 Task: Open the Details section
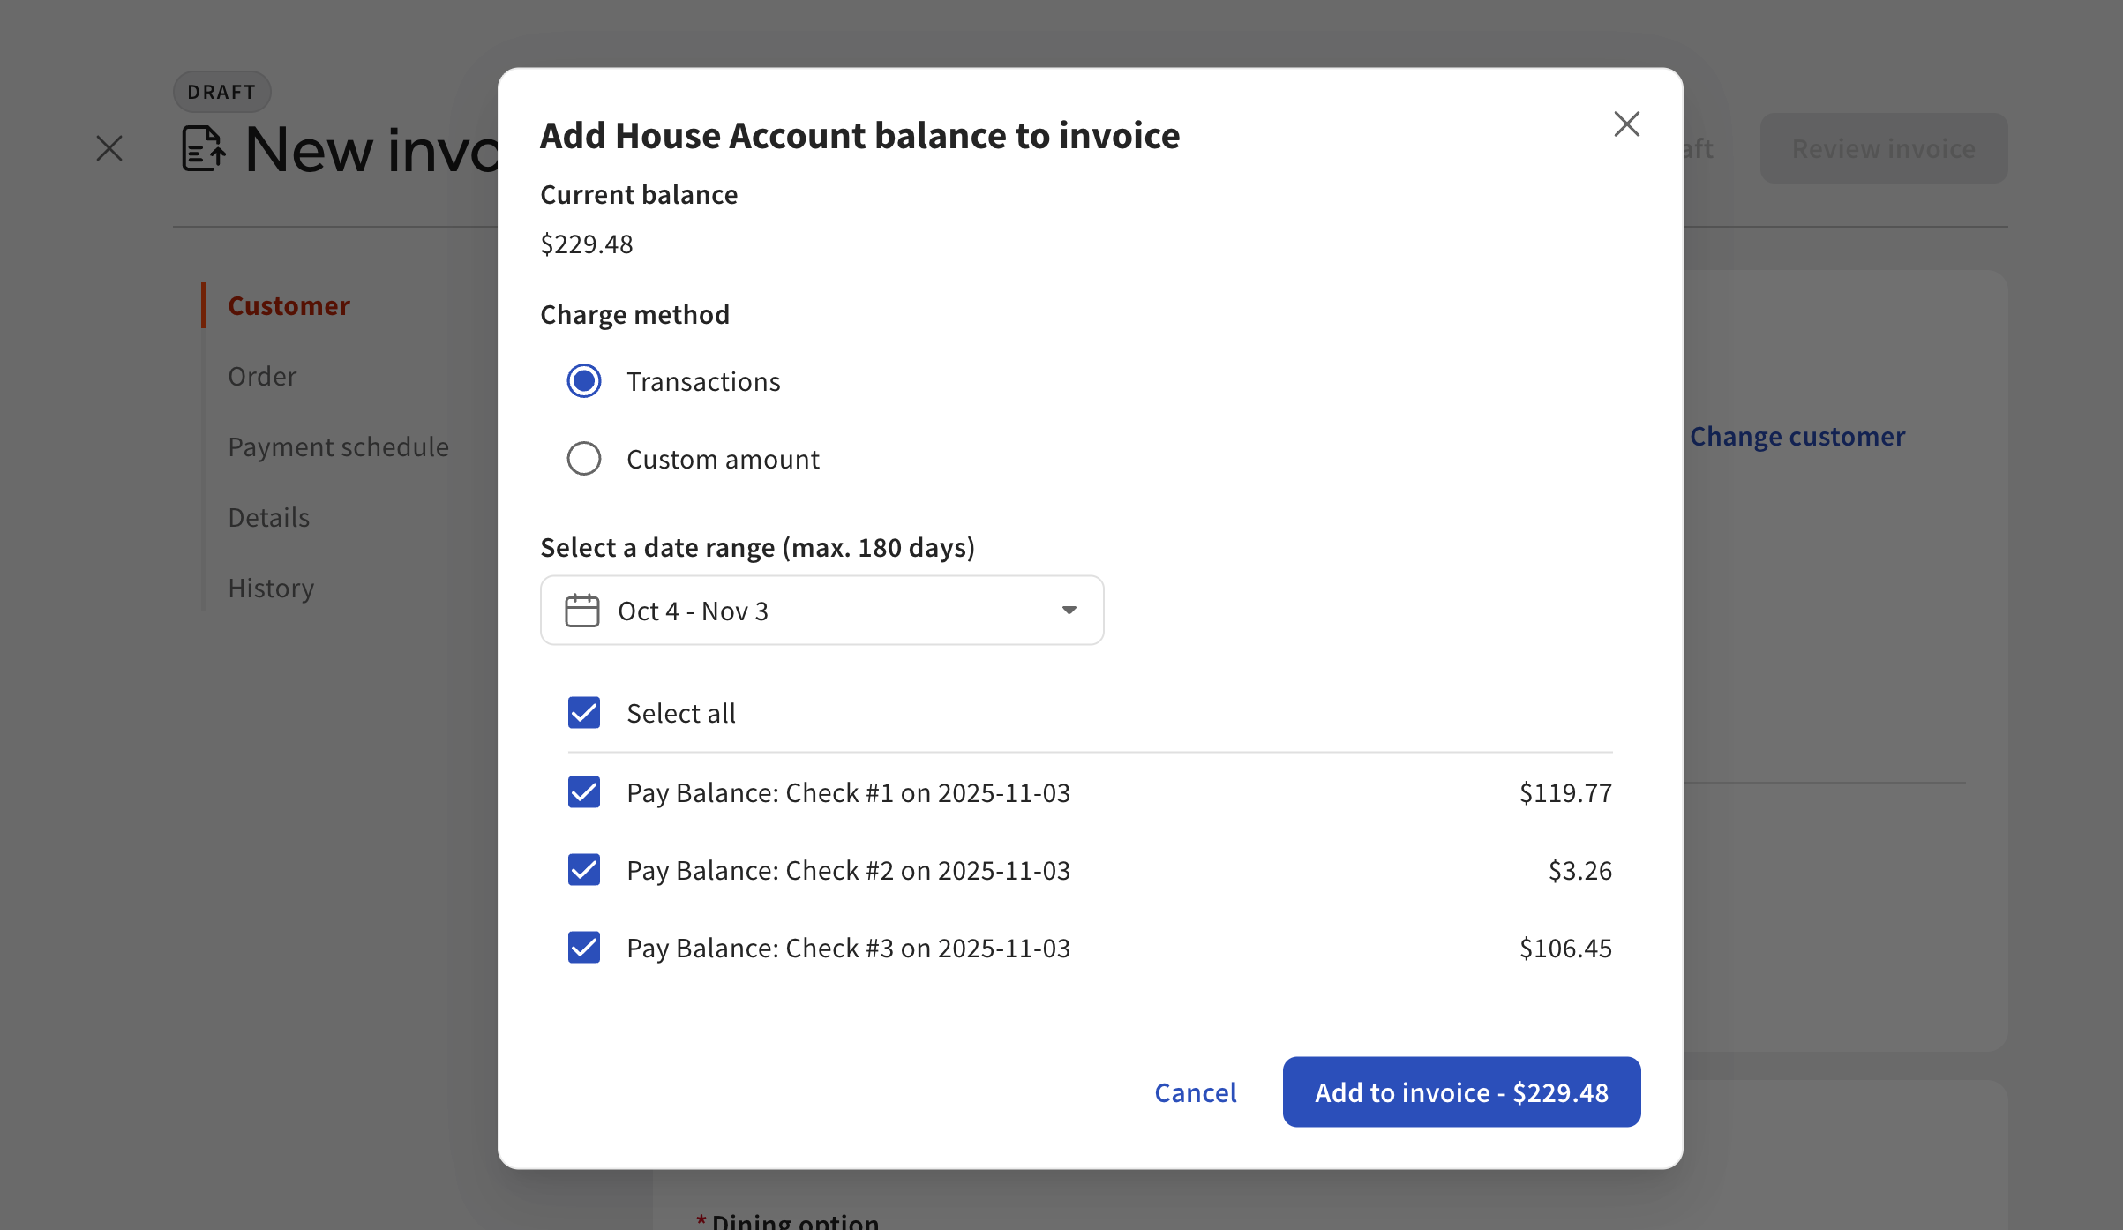[x=268, y=517]
